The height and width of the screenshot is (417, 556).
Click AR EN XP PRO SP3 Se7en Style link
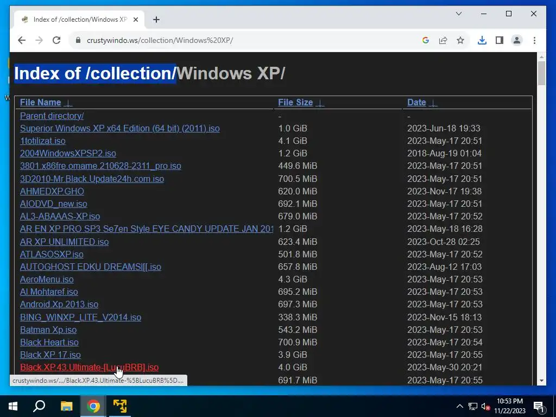tap(147, 229)
